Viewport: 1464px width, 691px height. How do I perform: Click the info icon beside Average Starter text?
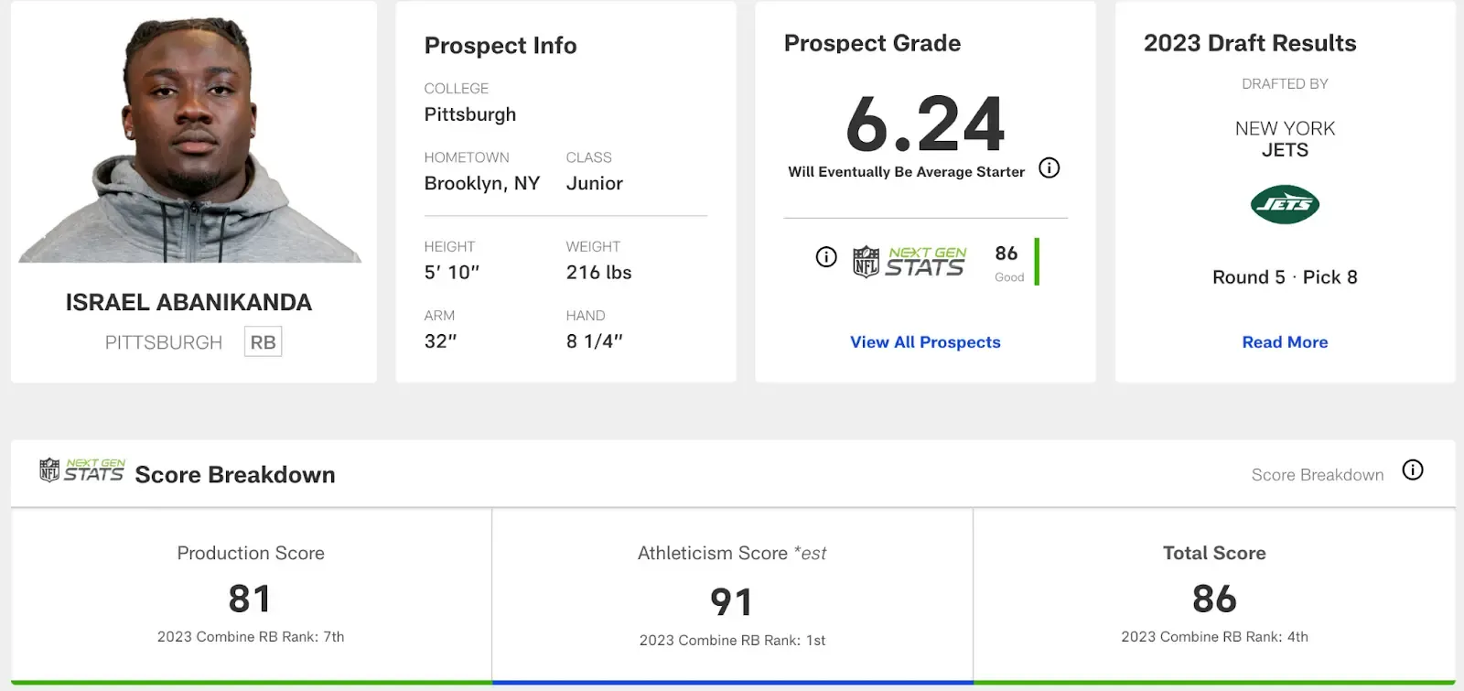tap(1050, 168)
